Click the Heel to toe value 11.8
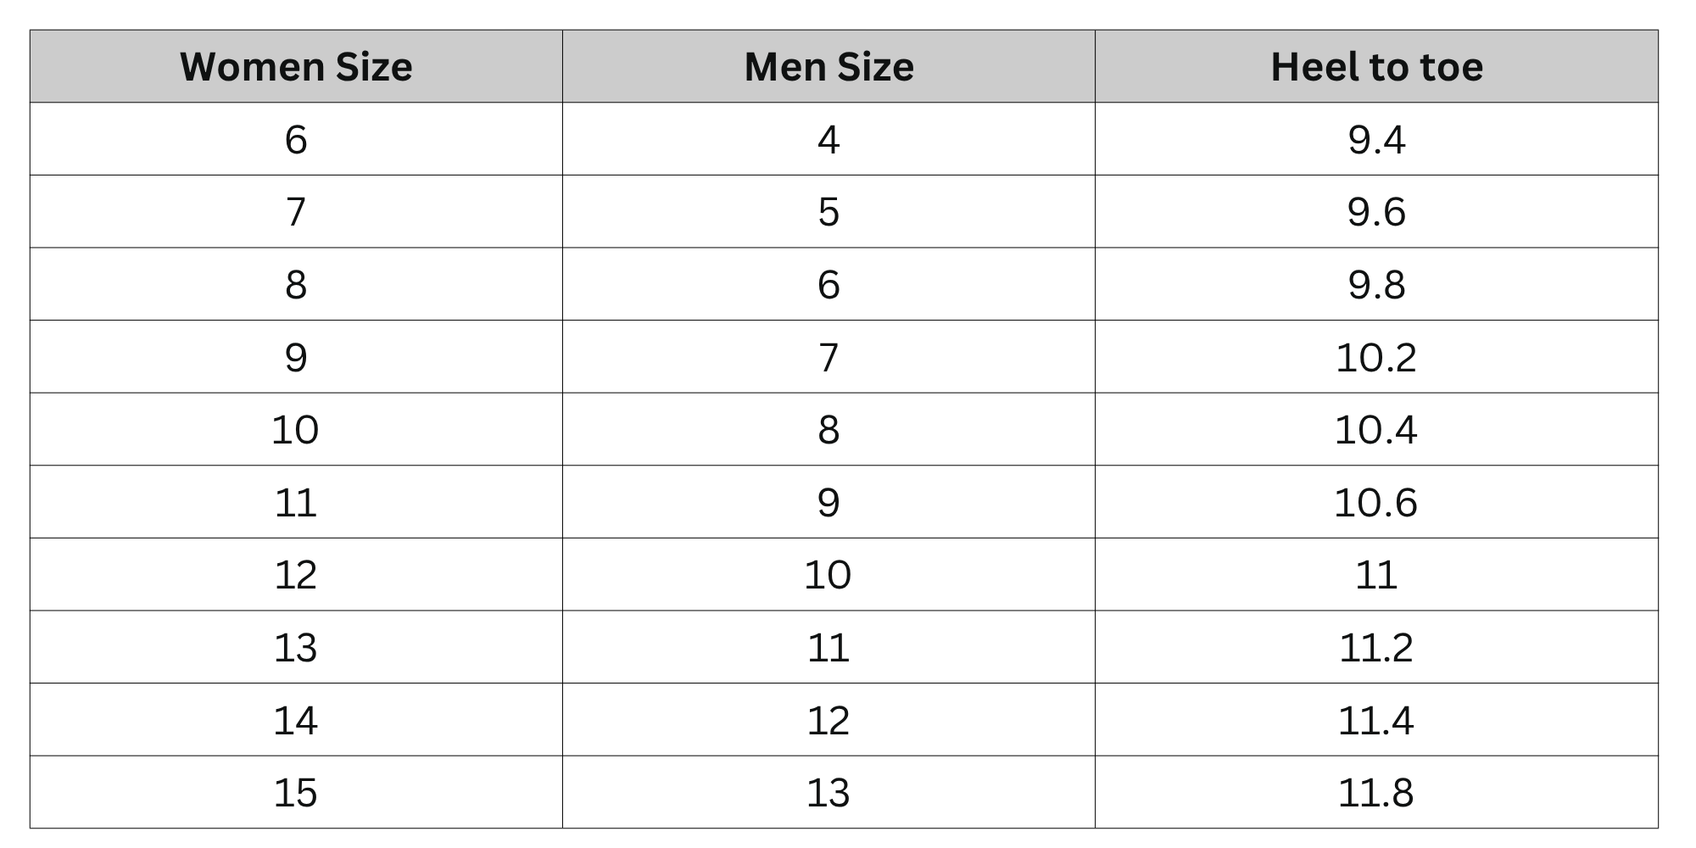The width and height of the screenshot is (1696, 848). 1376,793
